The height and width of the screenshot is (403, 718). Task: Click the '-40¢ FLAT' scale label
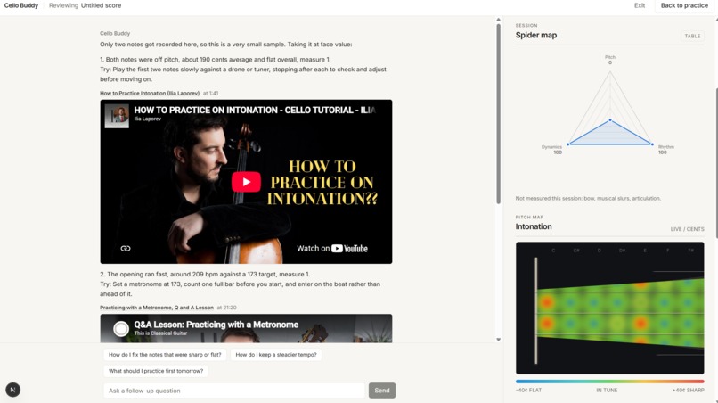528,391
